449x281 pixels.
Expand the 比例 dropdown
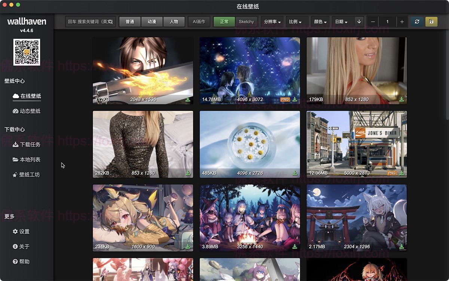coord(297,22)
